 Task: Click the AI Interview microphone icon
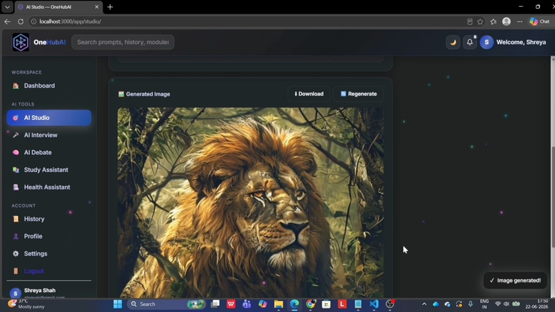click(16, 135)
